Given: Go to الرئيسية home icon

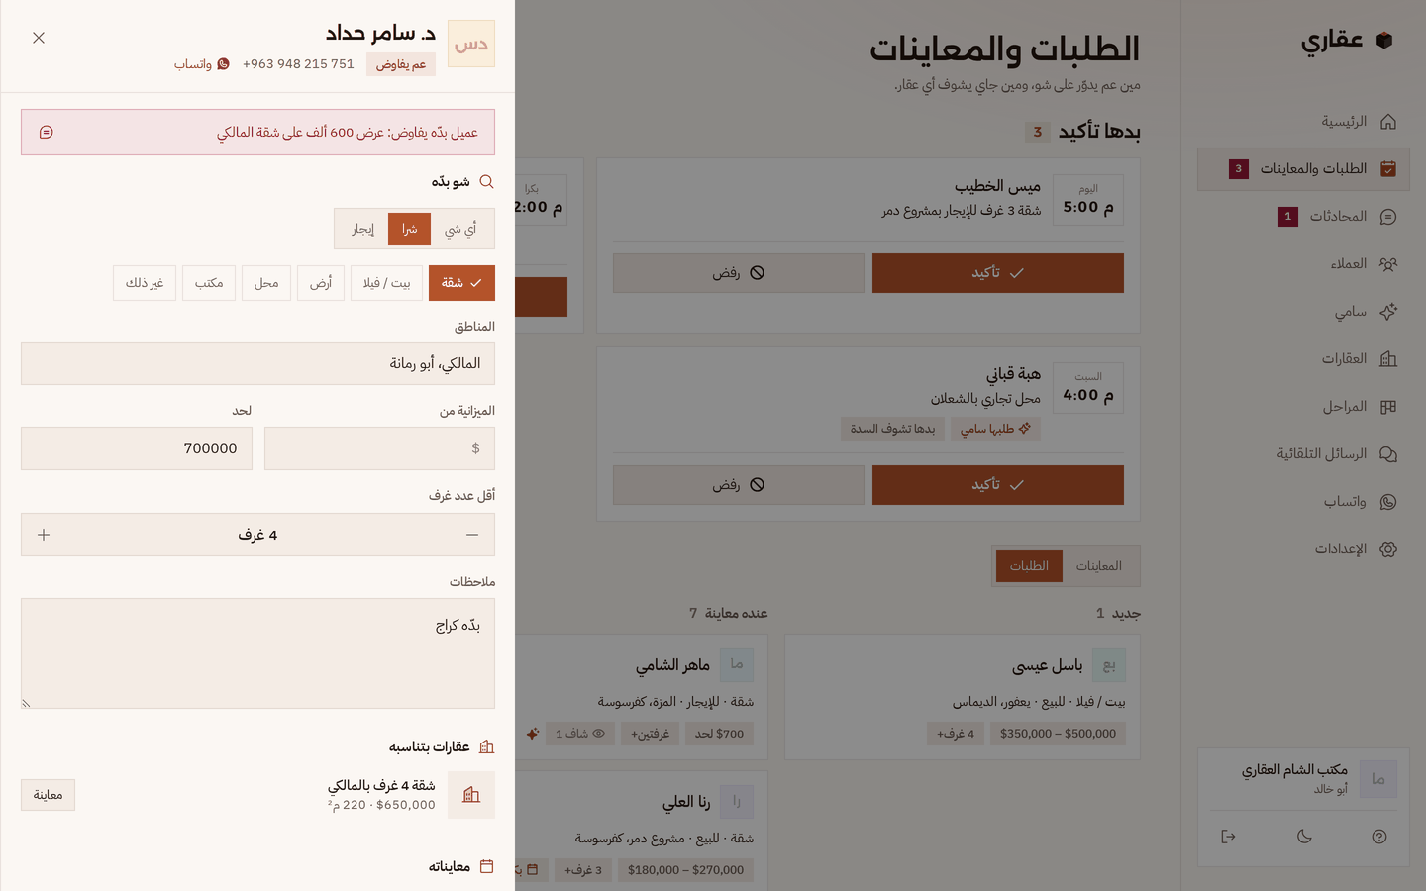Looking at the screenshot, I should pos(1388,122).
